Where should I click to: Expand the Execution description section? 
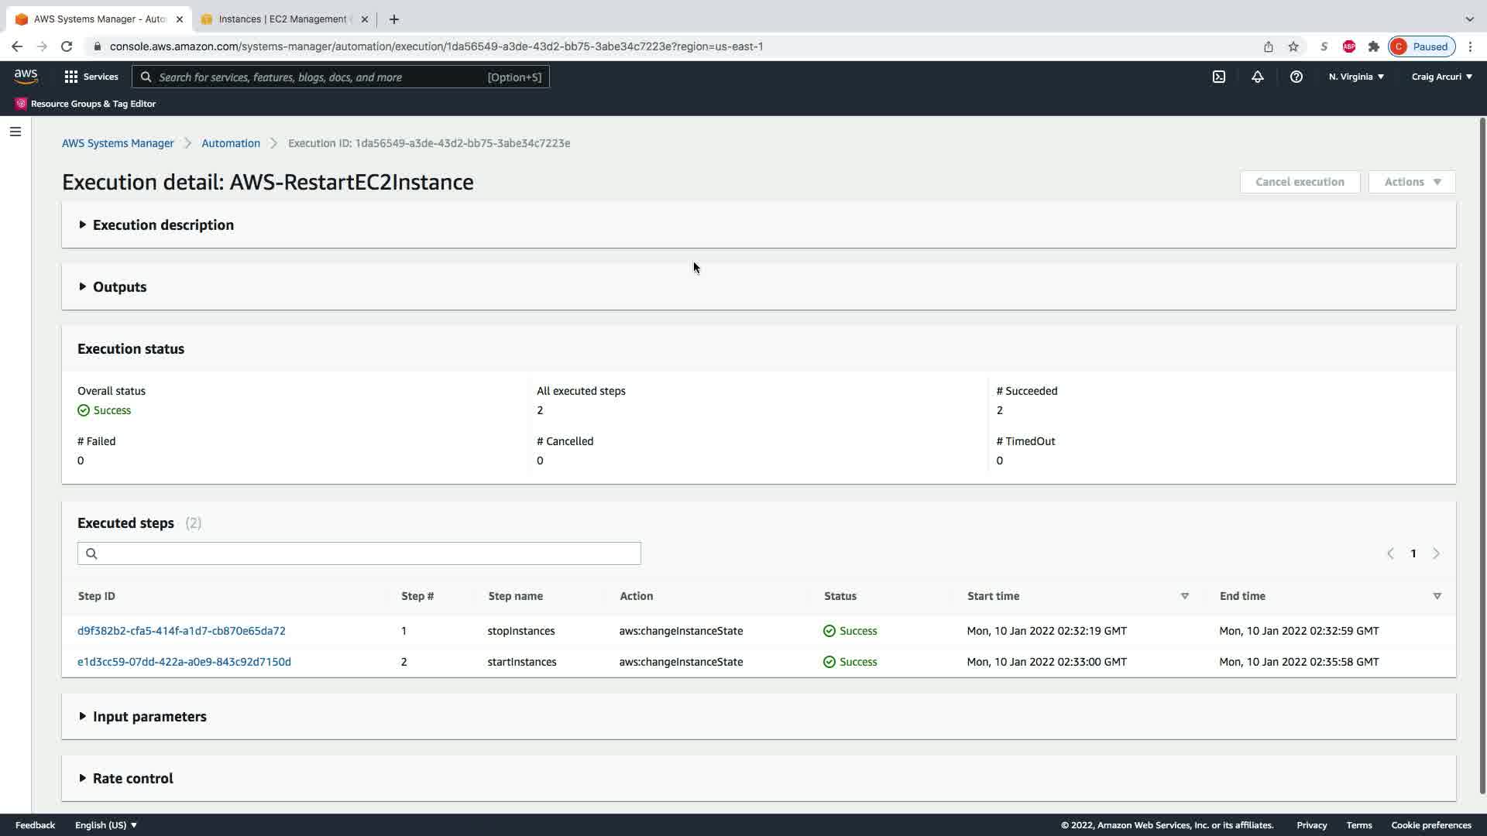(163, 225)
